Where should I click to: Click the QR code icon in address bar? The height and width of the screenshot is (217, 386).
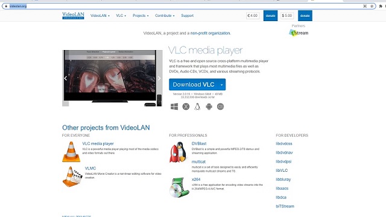click(365, 6)
